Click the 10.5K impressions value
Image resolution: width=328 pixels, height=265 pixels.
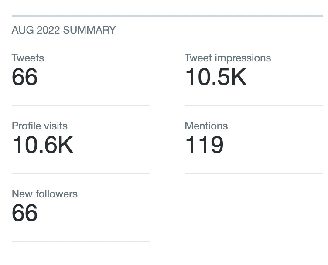pos(215,77)
